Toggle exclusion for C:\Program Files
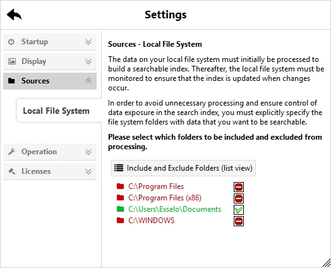 (239, 187)
